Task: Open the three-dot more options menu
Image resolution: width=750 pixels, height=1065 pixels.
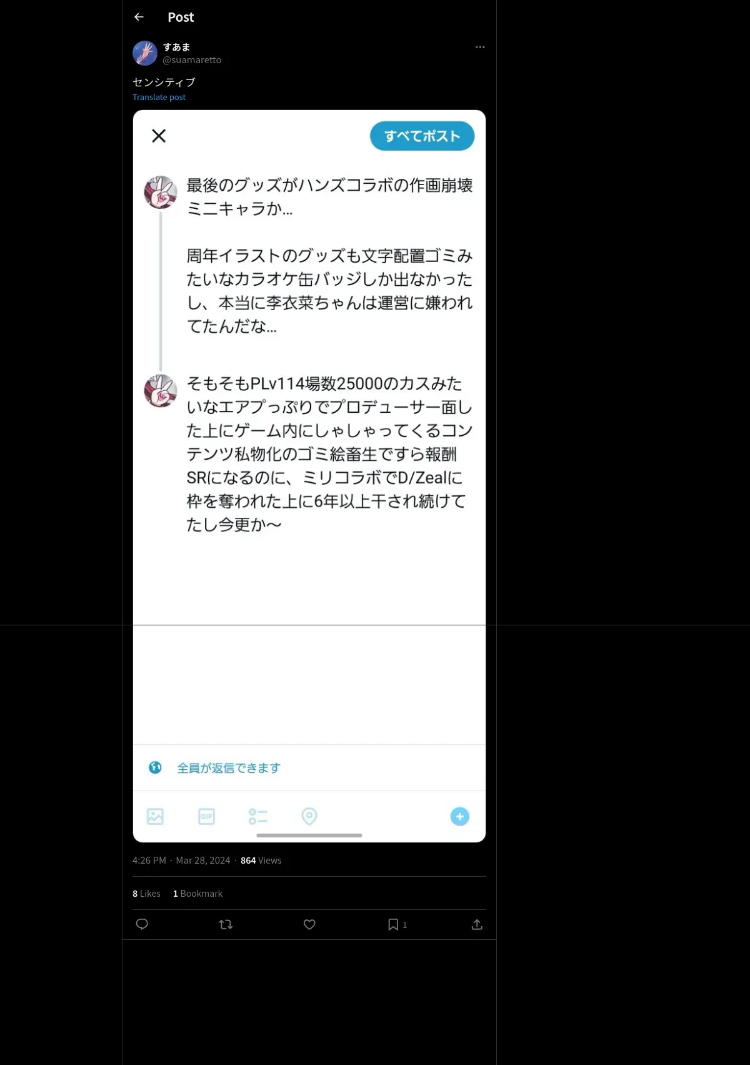Action: click(480, 47)
